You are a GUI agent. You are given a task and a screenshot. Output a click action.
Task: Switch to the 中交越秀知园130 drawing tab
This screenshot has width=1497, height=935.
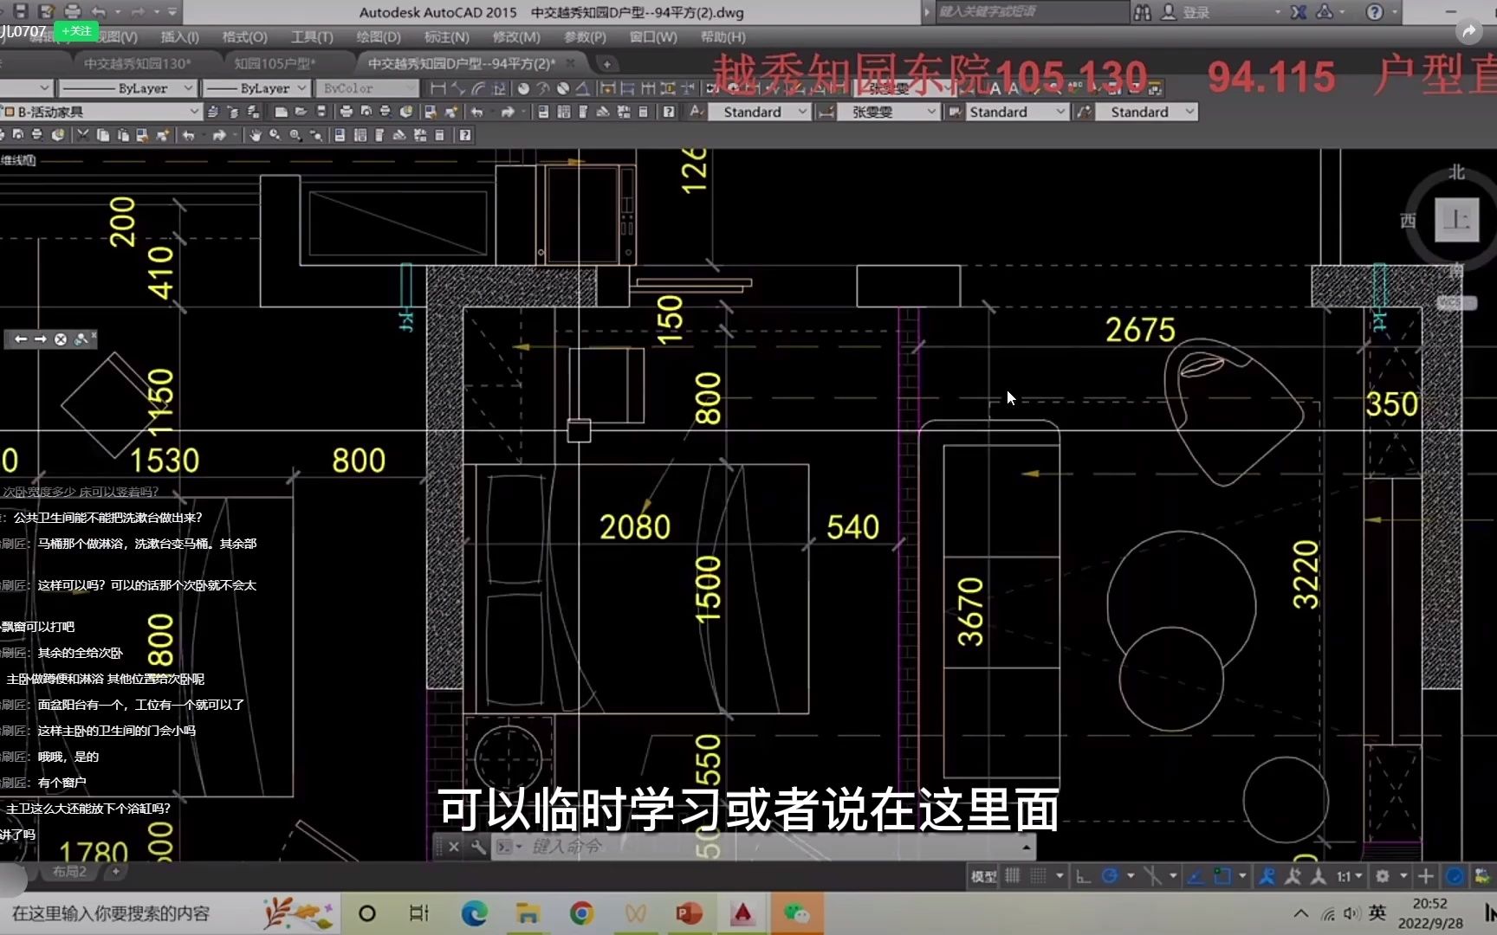click(137, 63)
